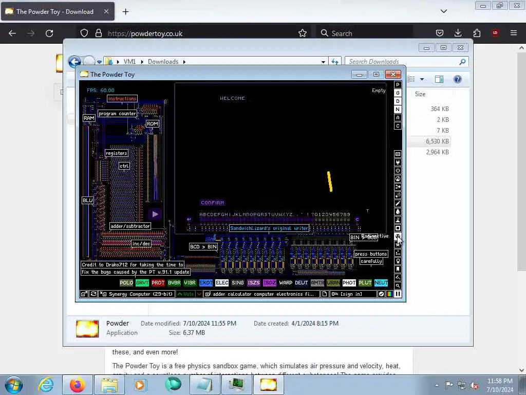
Task: Toggle the P sand effect option
Action: point(398,85)
